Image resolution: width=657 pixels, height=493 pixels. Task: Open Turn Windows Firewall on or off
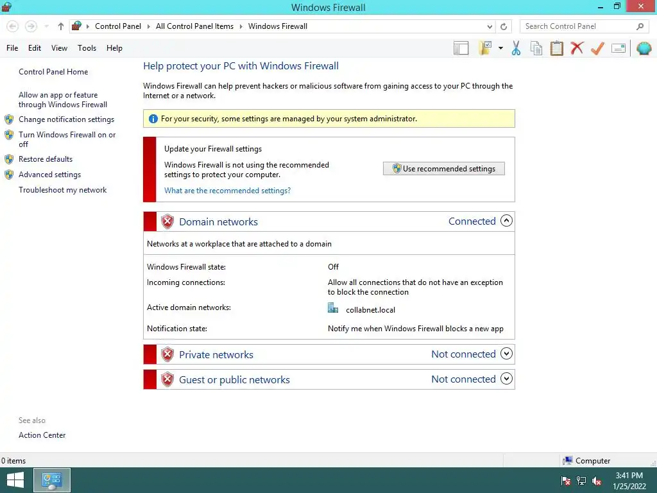[67, 139]
